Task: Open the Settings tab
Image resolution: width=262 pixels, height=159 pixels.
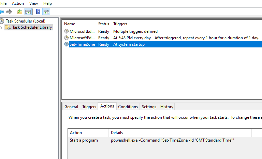Action: 149,107
